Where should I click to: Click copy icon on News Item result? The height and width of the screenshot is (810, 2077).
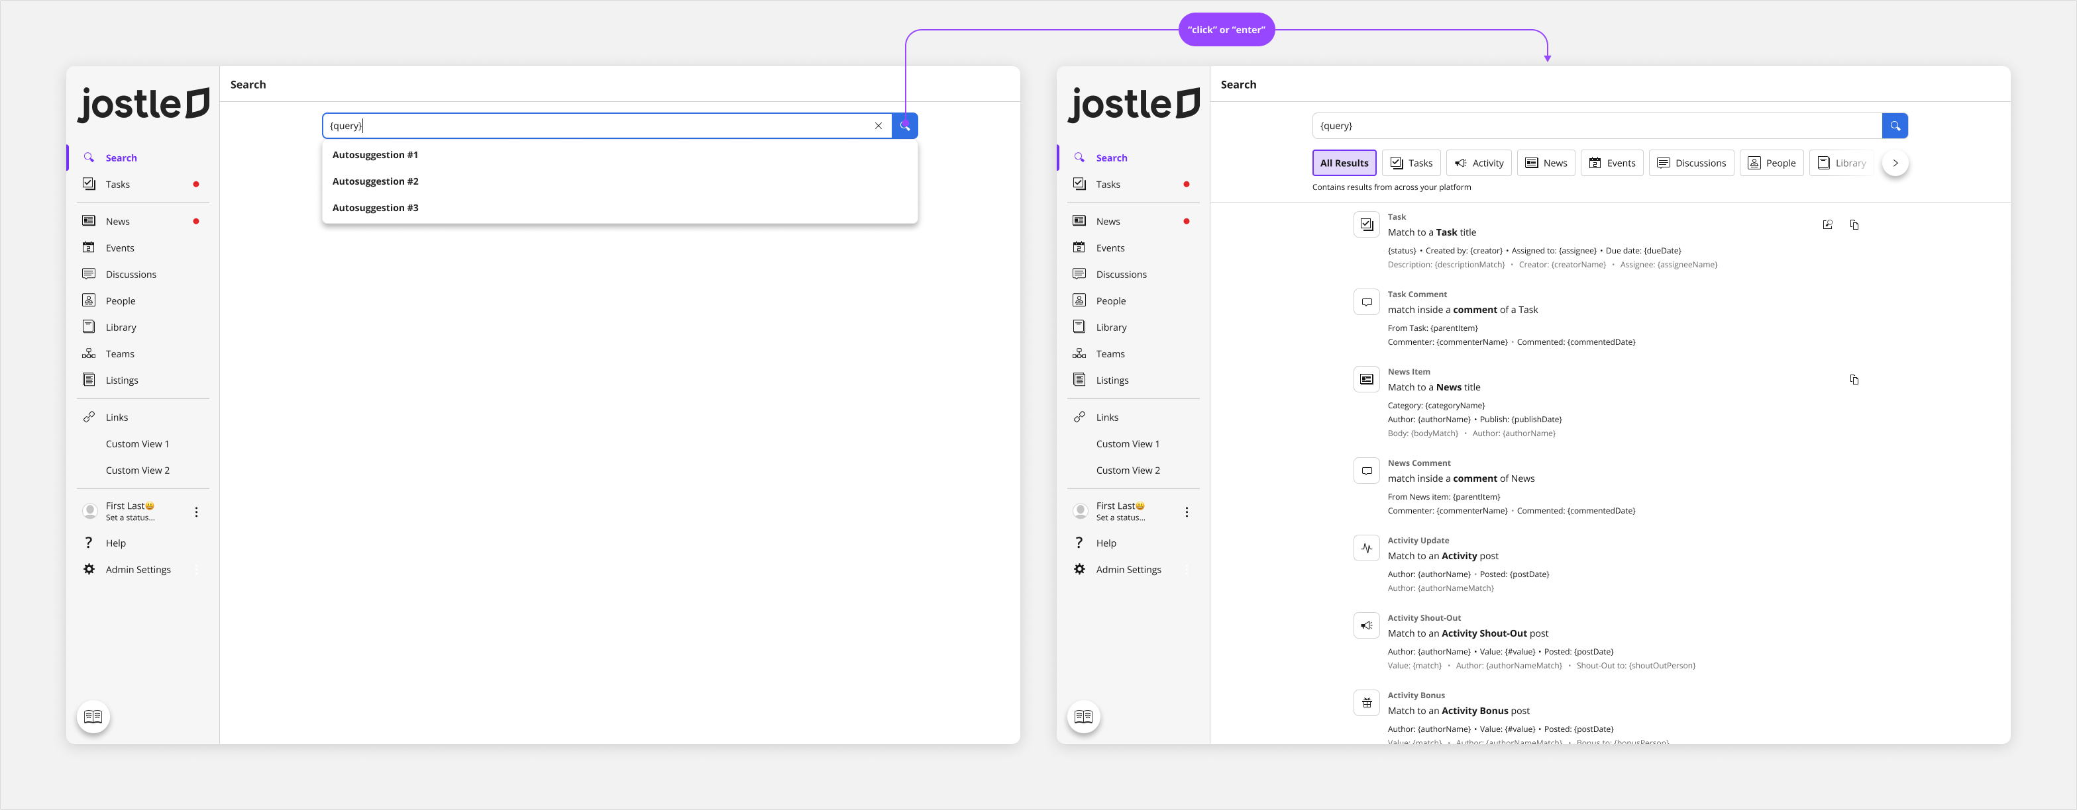pos(1854,379)
